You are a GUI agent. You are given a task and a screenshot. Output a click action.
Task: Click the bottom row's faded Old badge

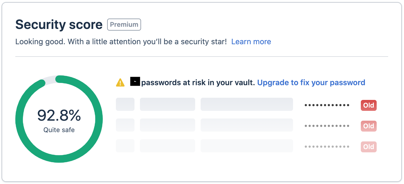368,147
